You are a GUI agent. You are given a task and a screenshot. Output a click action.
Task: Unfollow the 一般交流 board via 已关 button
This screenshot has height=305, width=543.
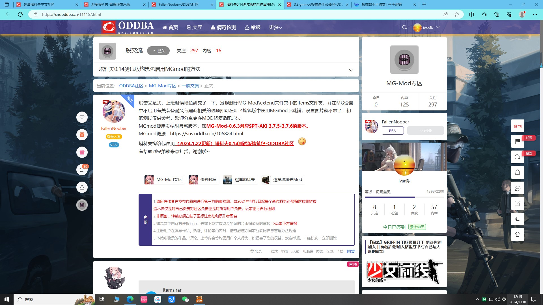(x=158, y=51)
